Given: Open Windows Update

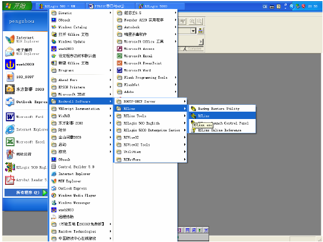Looking at the screenshot, I should pyautogui.click(x=81, y=41).
